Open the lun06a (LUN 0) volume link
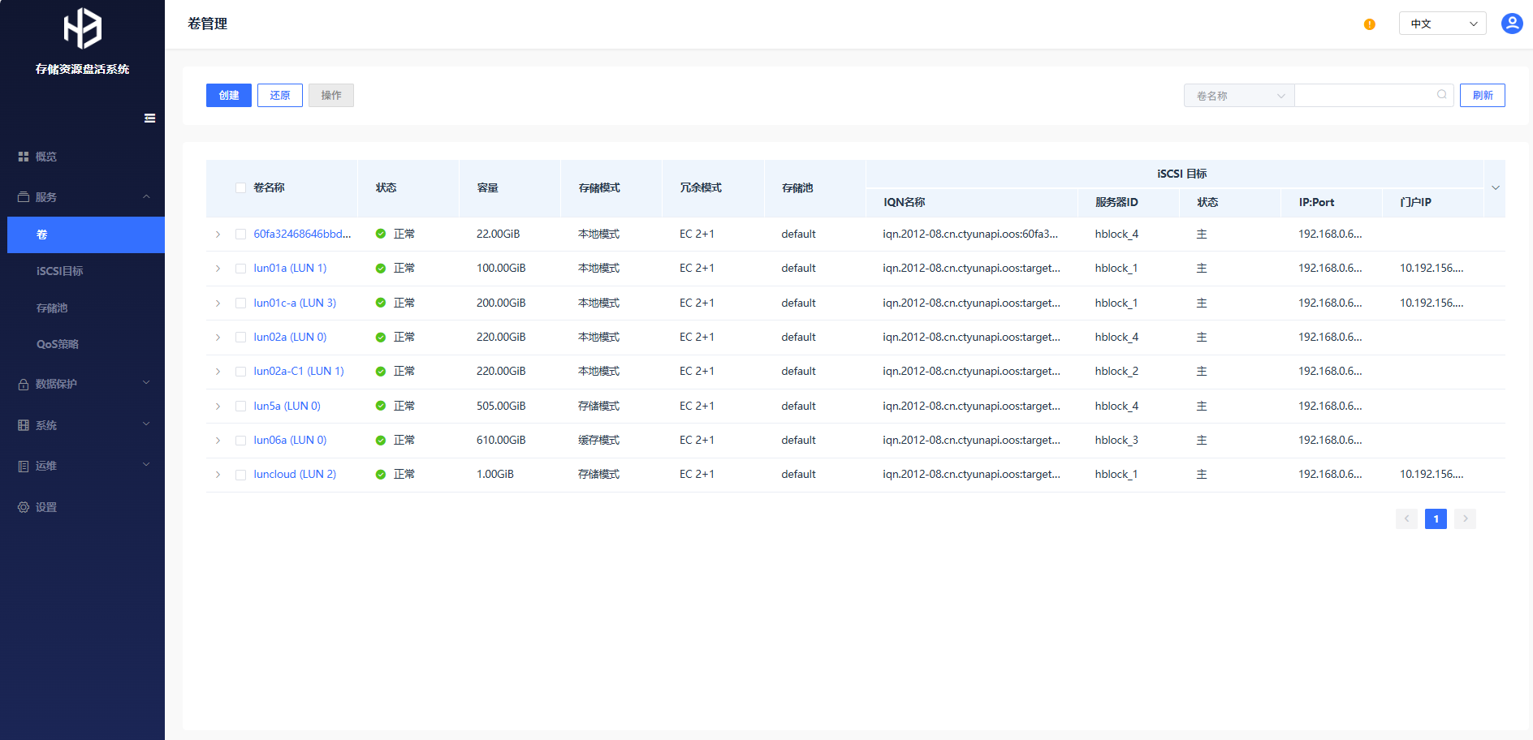The width and height of the screenshot is (1533, 740). pyautogui.click(x=290, y=441)
